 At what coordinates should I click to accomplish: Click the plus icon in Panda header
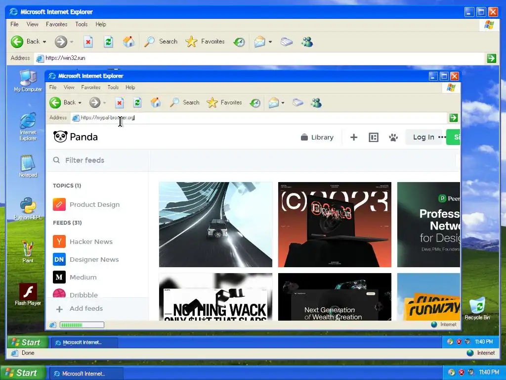[354, 138]
